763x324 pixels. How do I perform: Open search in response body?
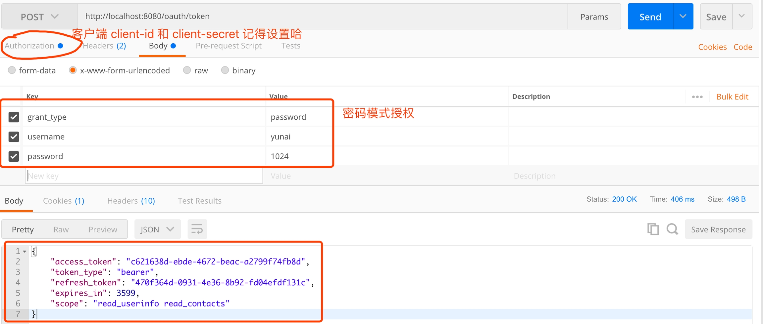[x=672, y=229]
